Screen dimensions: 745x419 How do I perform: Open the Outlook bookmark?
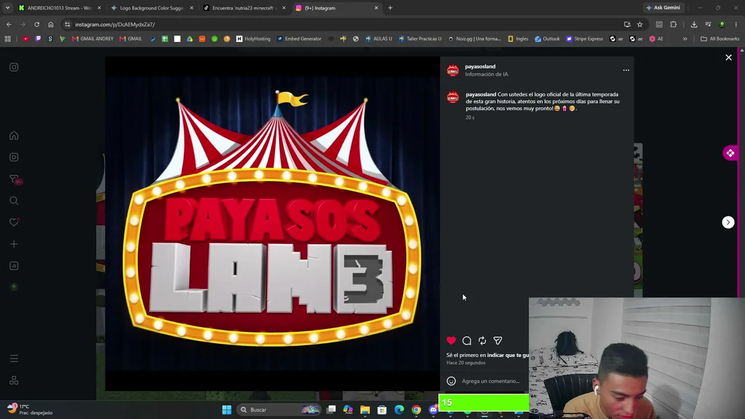pos(547,39)
